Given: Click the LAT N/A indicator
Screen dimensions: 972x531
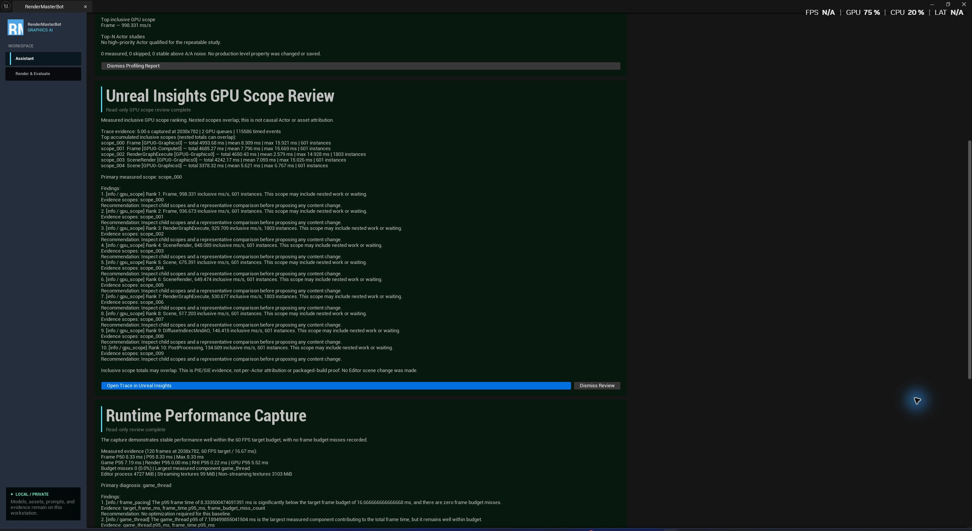Looking at the screenshot, I should pyautogui.click(x=949, y=13).
